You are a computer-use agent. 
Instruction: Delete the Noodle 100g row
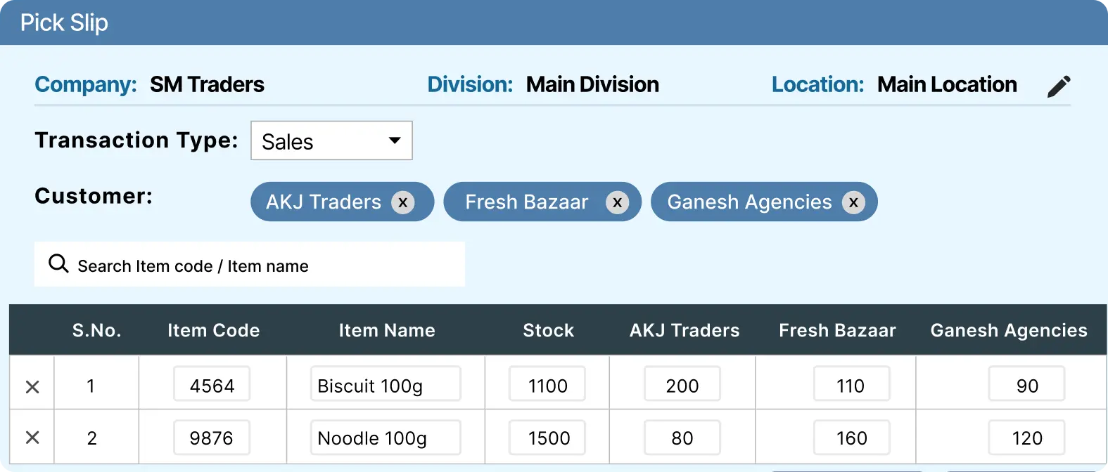32,438
